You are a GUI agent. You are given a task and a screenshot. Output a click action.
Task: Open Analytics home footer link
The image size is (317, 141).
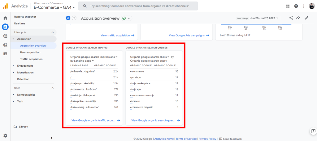(164, 139)
